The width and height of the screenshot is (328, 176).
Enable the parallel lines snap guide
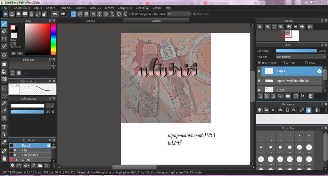(80, 14)
